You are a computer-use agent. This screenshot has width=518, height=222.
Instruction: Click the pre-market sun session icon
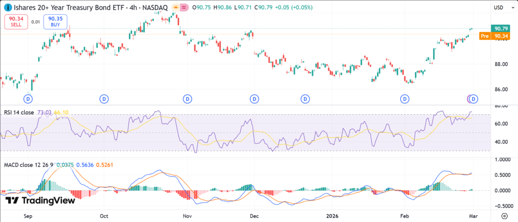pyautogui.click(x=176, y=7)
